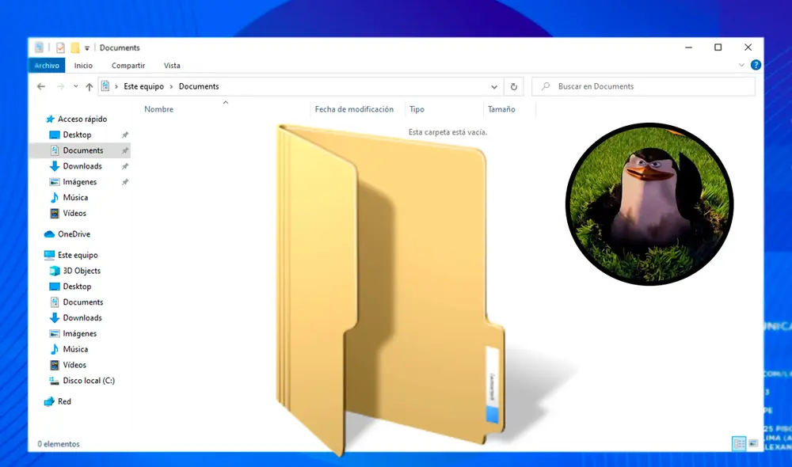Switch to large icons view in the status bar
The image size is (792, 467).
[x=754, y=443]
